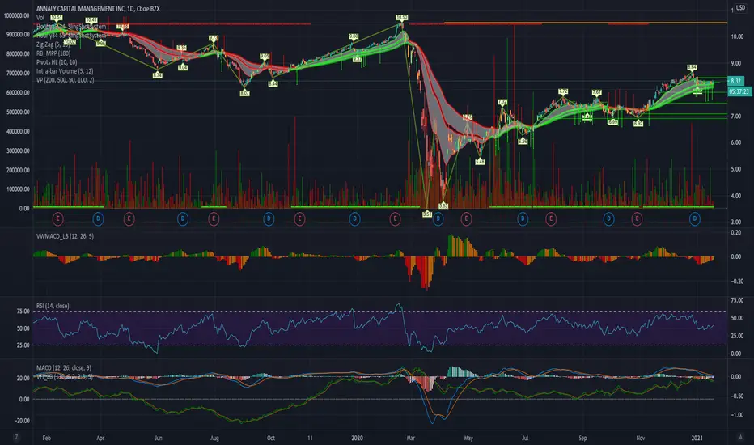
Task: Click the dividend D marker above Apr
Action: coord(98,219)
